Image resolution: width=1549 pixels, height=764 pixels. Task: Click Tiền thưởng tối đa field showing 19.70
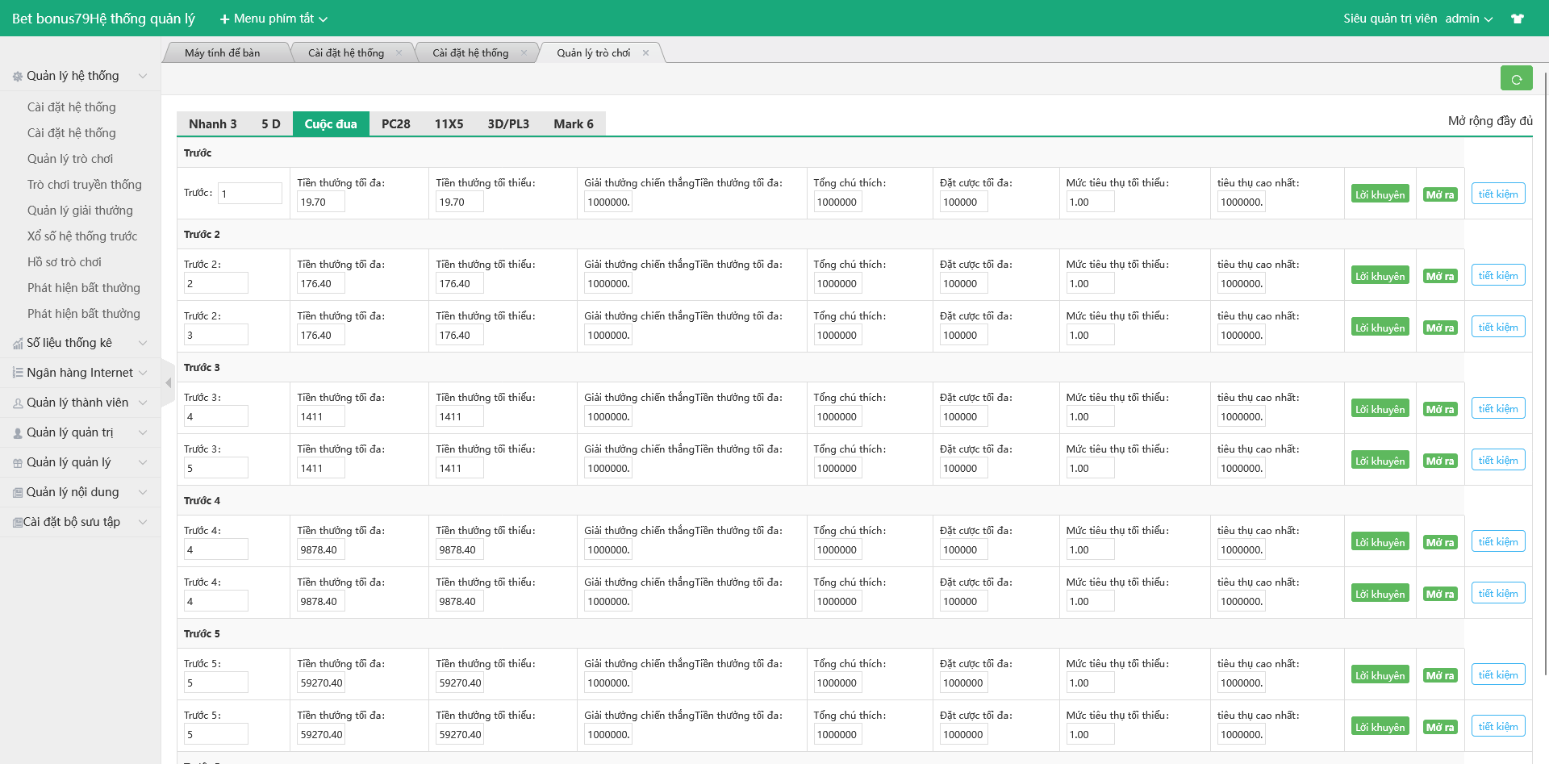320,202
